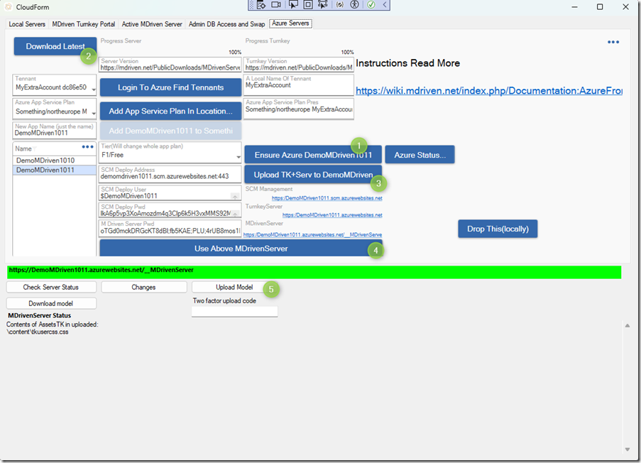Click the \content\tkusercss.css status line
This screenshot has height=463, width=641.
pyautogui.click(x=38, y=332)
